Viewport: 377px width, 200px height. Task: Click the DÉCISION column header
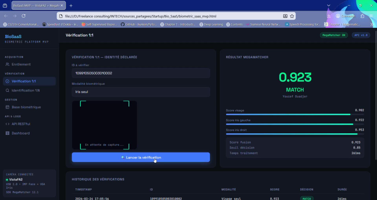click(x=307, y=189)
